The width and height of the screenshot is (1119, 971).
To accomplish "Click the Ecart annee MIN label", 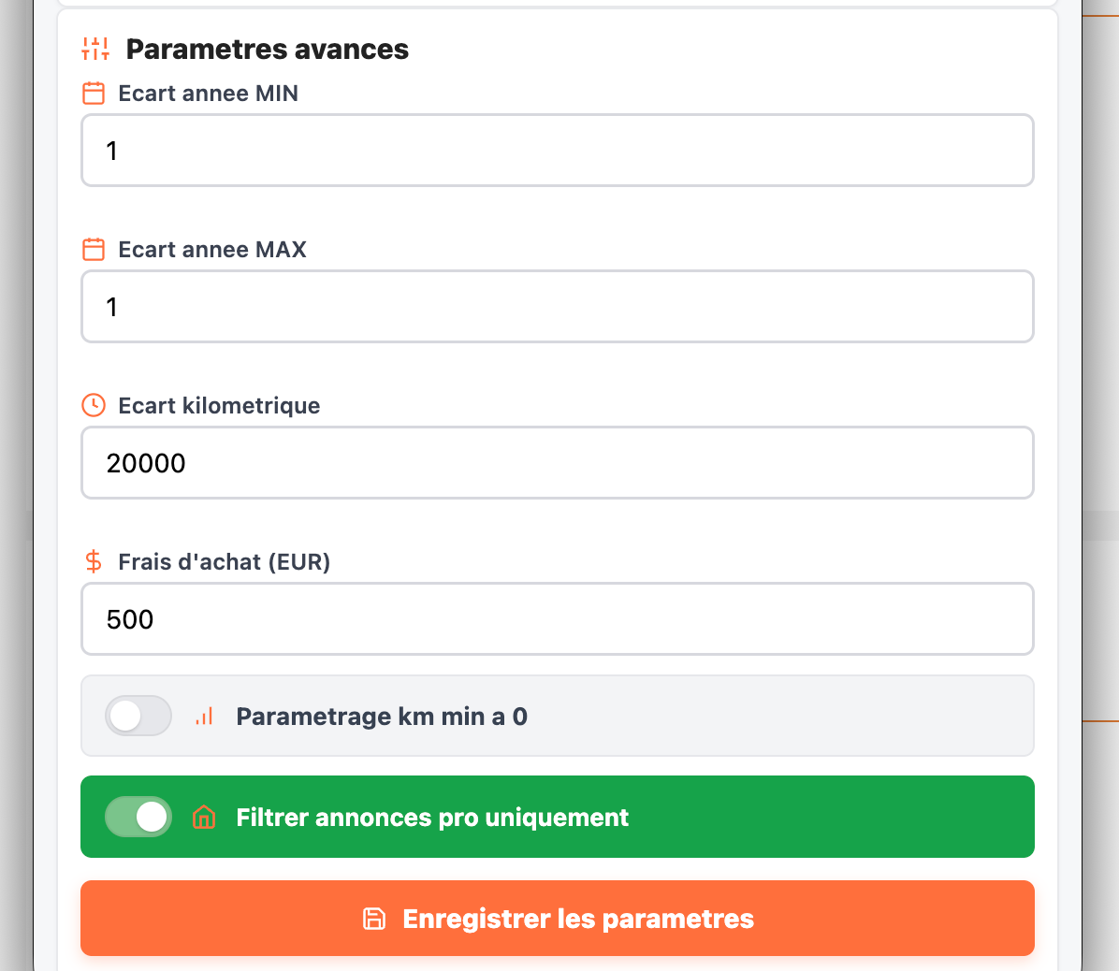I will pyautogui.click(x=209, y=94).
